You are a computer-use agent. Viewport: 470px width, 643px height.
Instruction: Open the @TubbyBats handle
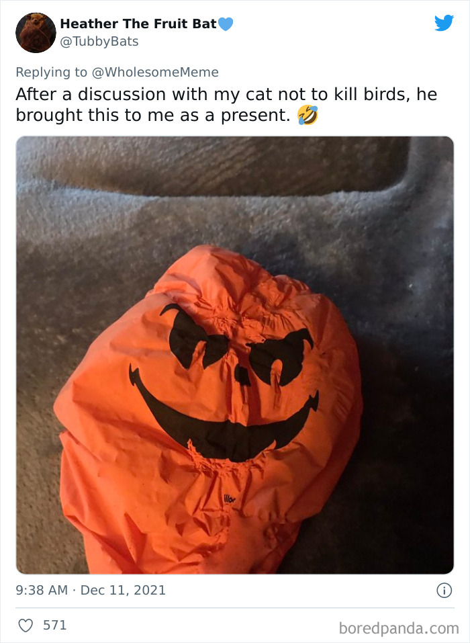click(x=99, y=42)
